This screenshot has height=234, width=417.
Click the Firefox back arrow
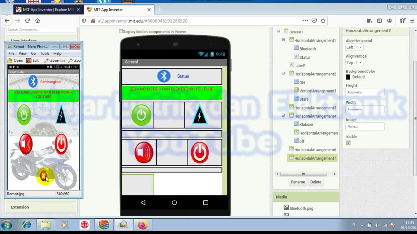[x=7, y=21]
